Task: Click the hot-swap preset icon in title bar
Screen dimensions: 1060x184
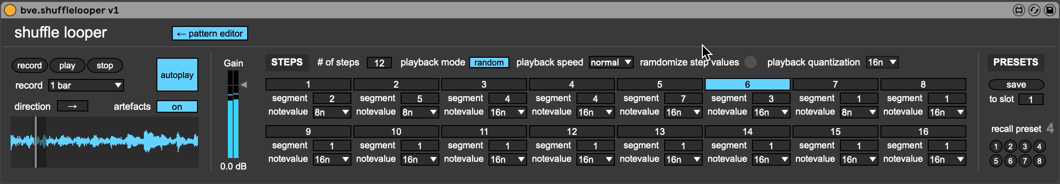Action: pos(1034,10)
